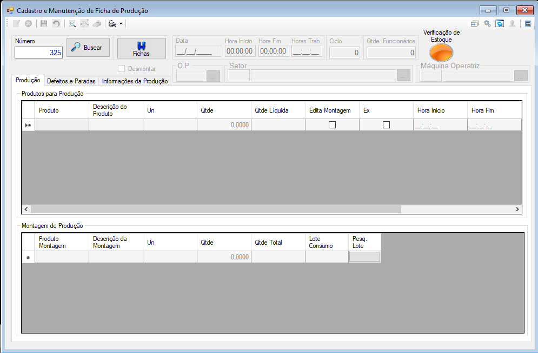Click the save floppy disk icon
Image resolution: width=538 pixels, height=353 pixels.
point(44,24)
